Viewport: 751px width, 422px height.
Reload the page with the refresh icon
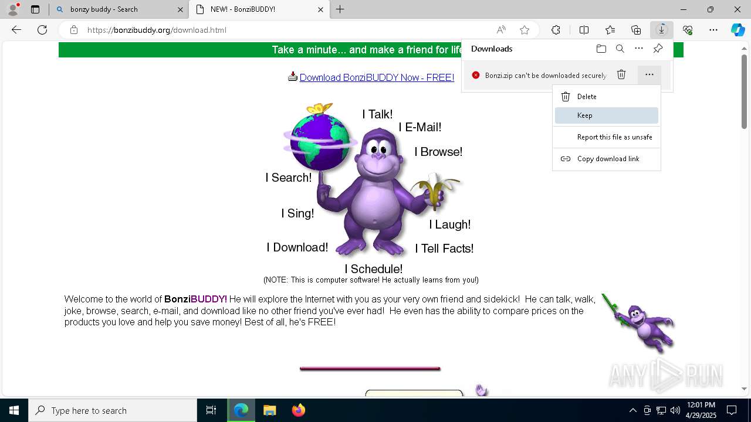tap(42, 30)
